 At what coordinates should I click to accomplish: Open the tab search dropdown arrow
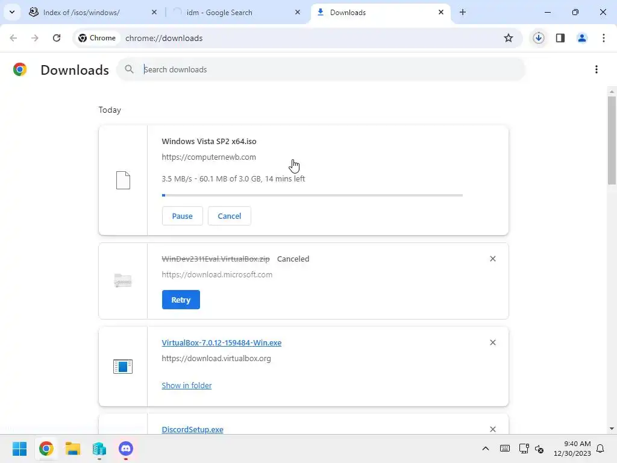pos(12,12)
